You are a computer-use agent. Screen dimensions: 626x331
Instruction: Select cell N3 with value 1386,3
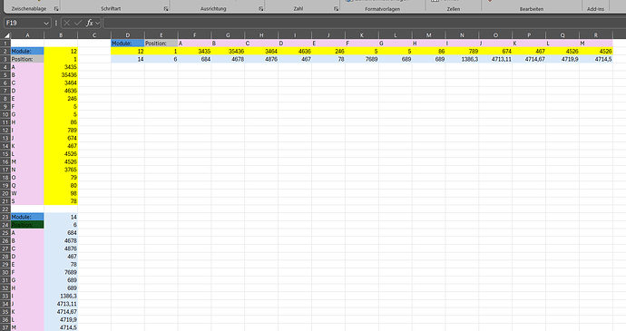coord(462,59)
